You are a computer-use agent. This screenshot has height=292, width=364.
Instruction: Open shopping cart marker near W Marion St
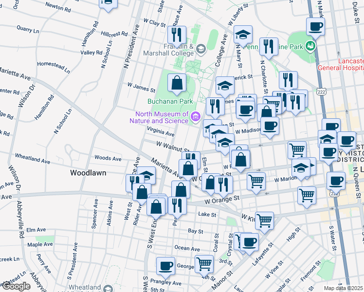click(x=255, y=181)
